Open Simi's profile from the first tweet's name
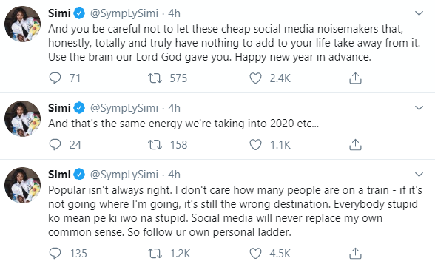This screenshot has height=267, width=435. (59, 13)
